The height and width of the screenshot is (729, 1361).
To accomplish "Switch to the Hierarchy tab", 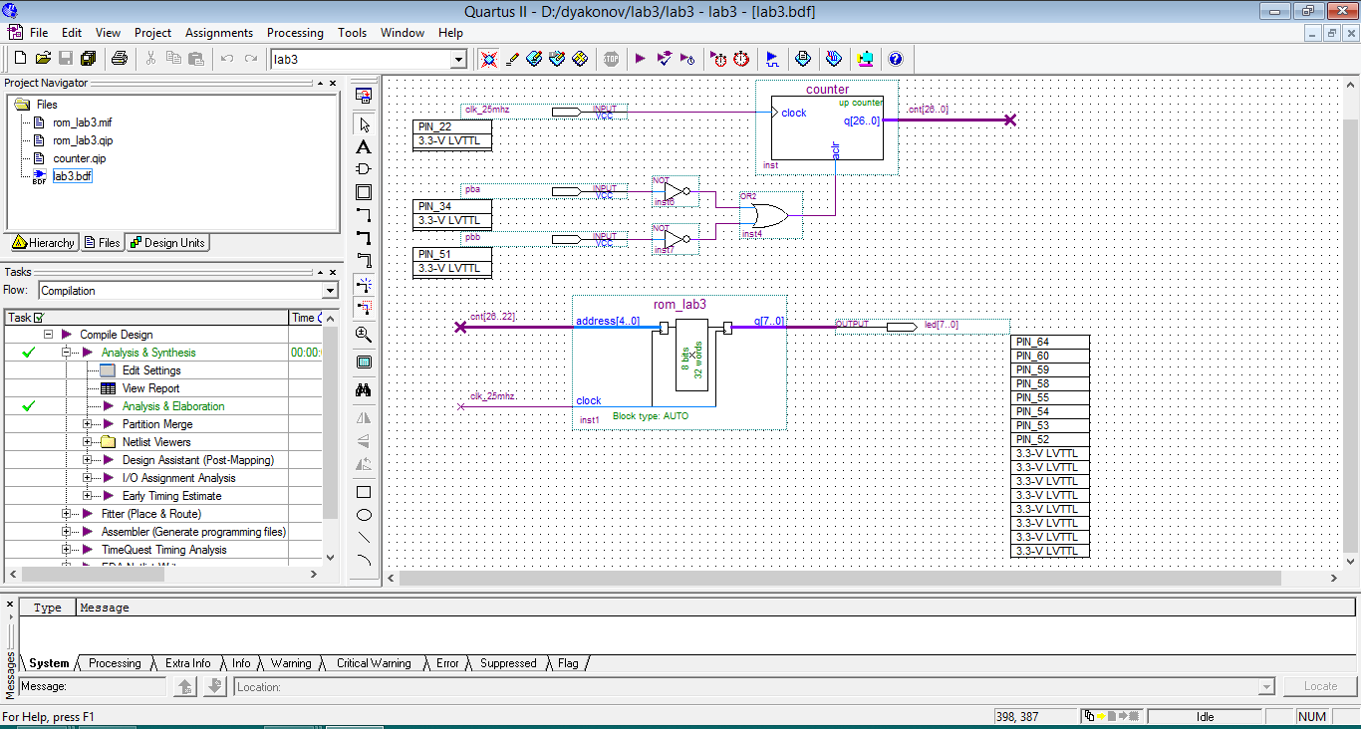I will (43, 243).
